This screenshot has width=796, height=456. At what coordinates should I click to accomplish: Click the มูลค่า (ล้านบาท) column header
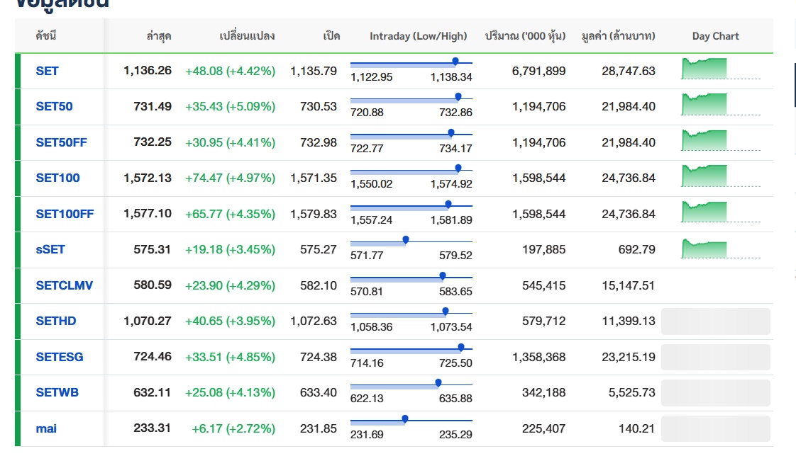point(619,36)
